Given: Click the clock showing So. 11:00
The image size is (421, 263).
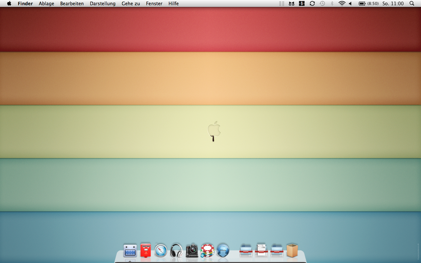Looking at the screenshot, I should tap(393, 4).
